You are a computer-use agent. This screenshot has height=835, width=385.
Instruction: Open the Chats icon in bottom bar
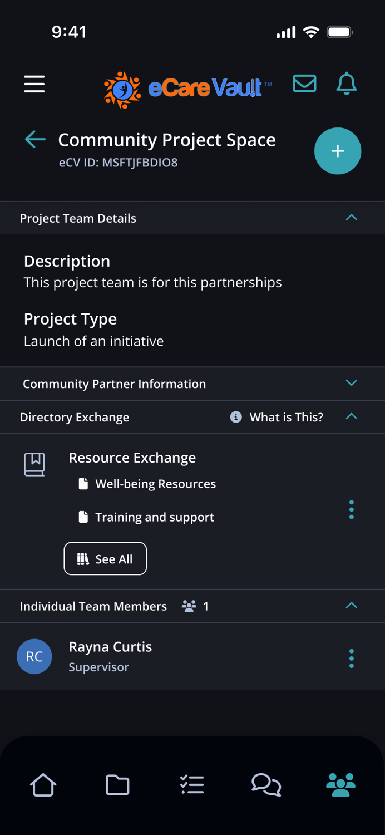266,784
